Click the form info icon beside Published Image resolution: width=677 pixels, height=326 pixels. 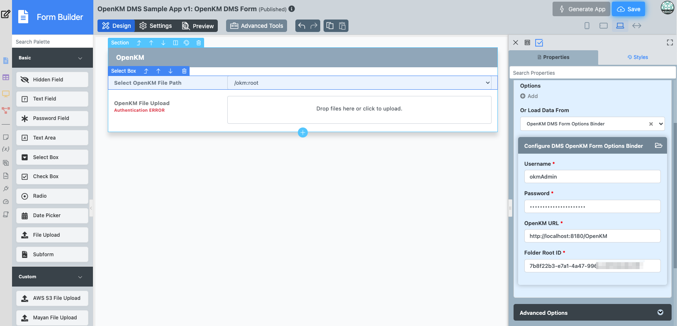tap(292, 9)
